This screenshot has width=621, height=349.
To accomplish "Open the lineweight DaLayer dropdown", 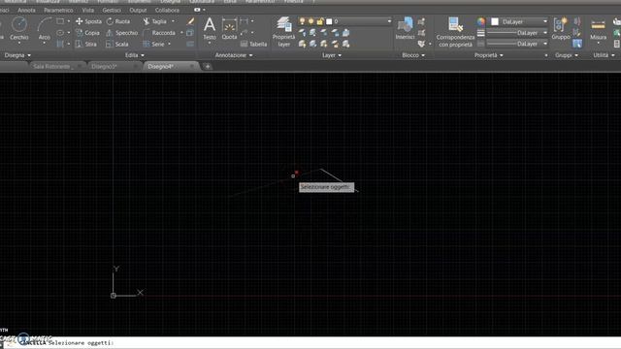I will click(545, 33).
